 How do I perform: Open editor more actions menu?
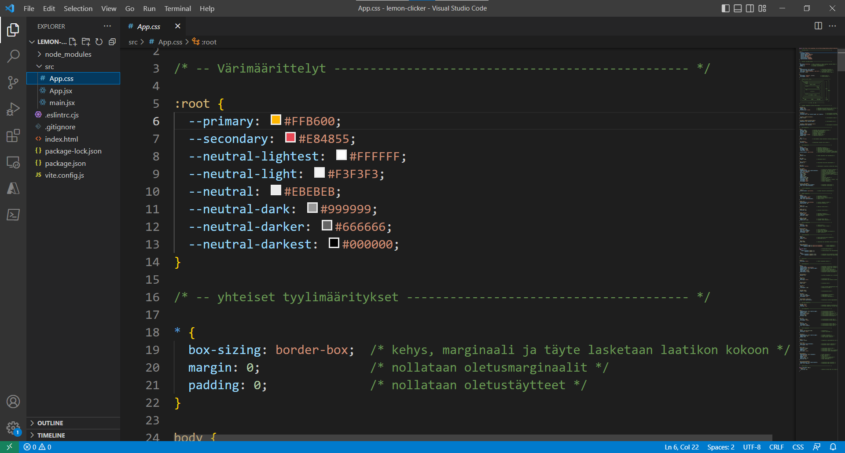[x=832, y=26]
